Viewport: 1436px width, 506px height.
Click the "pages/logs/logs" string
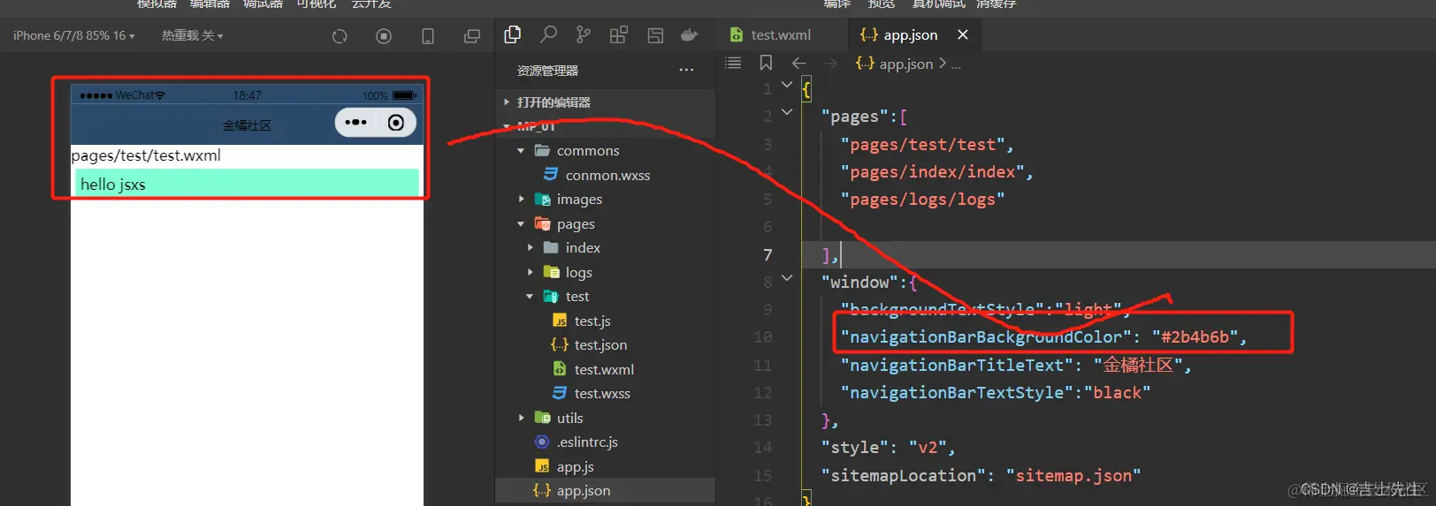(922, 200)
